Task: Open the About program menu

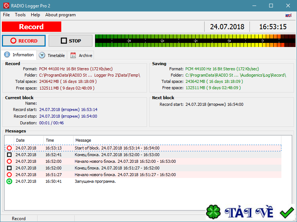Action: pyautogui.click(x=60, y=15)
